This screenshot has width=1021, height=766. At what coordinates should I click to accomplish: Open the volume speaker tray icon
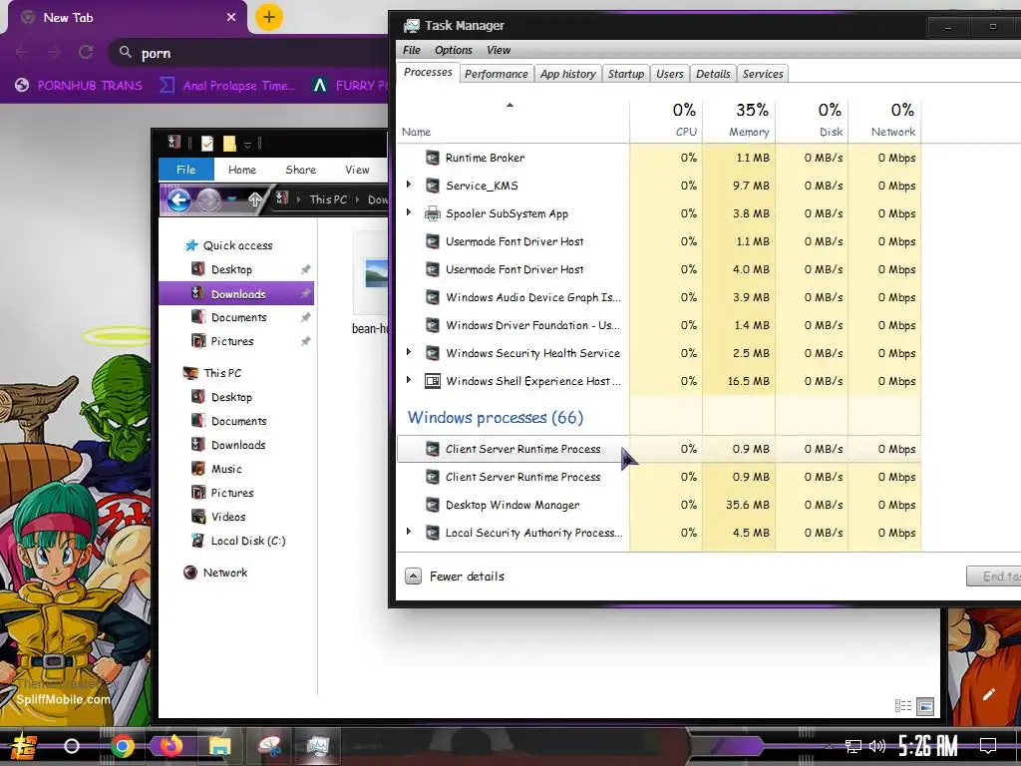coord(877,746)
